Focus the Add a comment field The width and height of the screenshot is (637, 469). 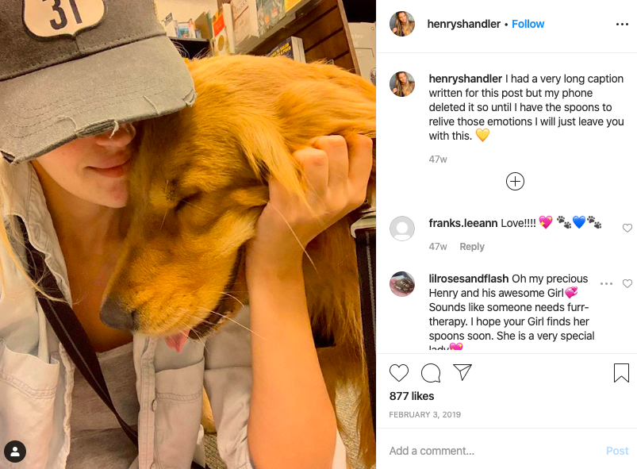492,451
